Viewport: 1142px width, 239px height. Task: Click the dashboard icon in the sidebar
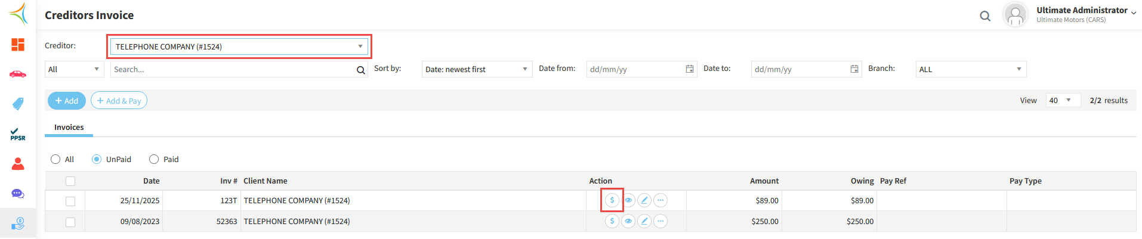tap(18, 45)
